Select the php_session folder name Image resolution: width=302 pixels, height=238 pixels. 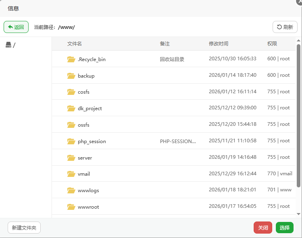(x=92, y=142)
